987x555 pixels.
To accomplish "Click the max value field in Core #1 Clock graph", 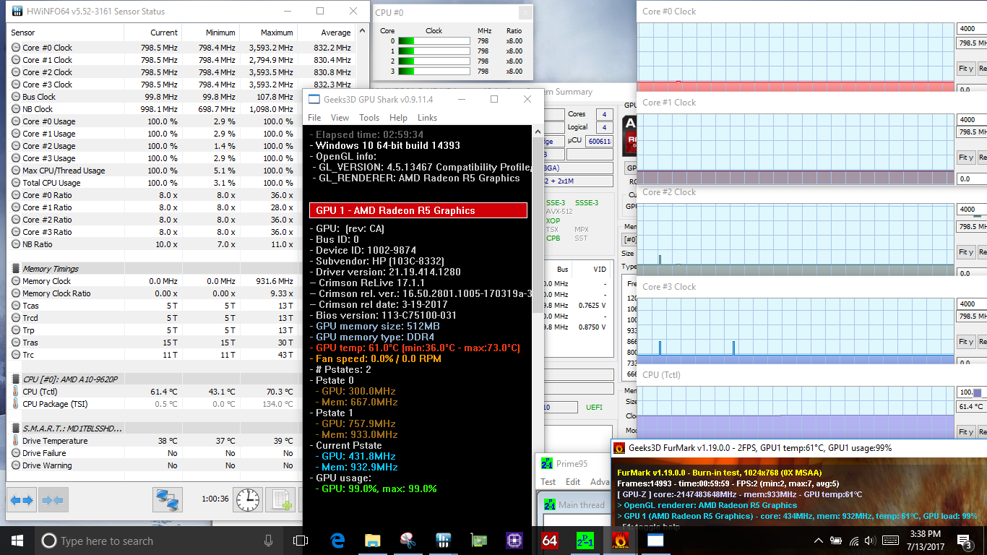I will [972, 120].
